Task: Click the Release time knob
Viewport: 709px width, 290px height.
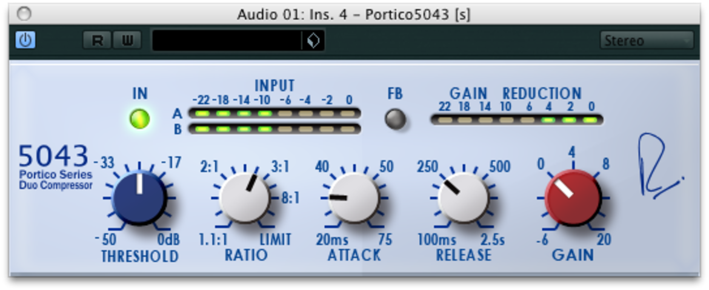Action: pyautogui.click(x=463, y=198)
